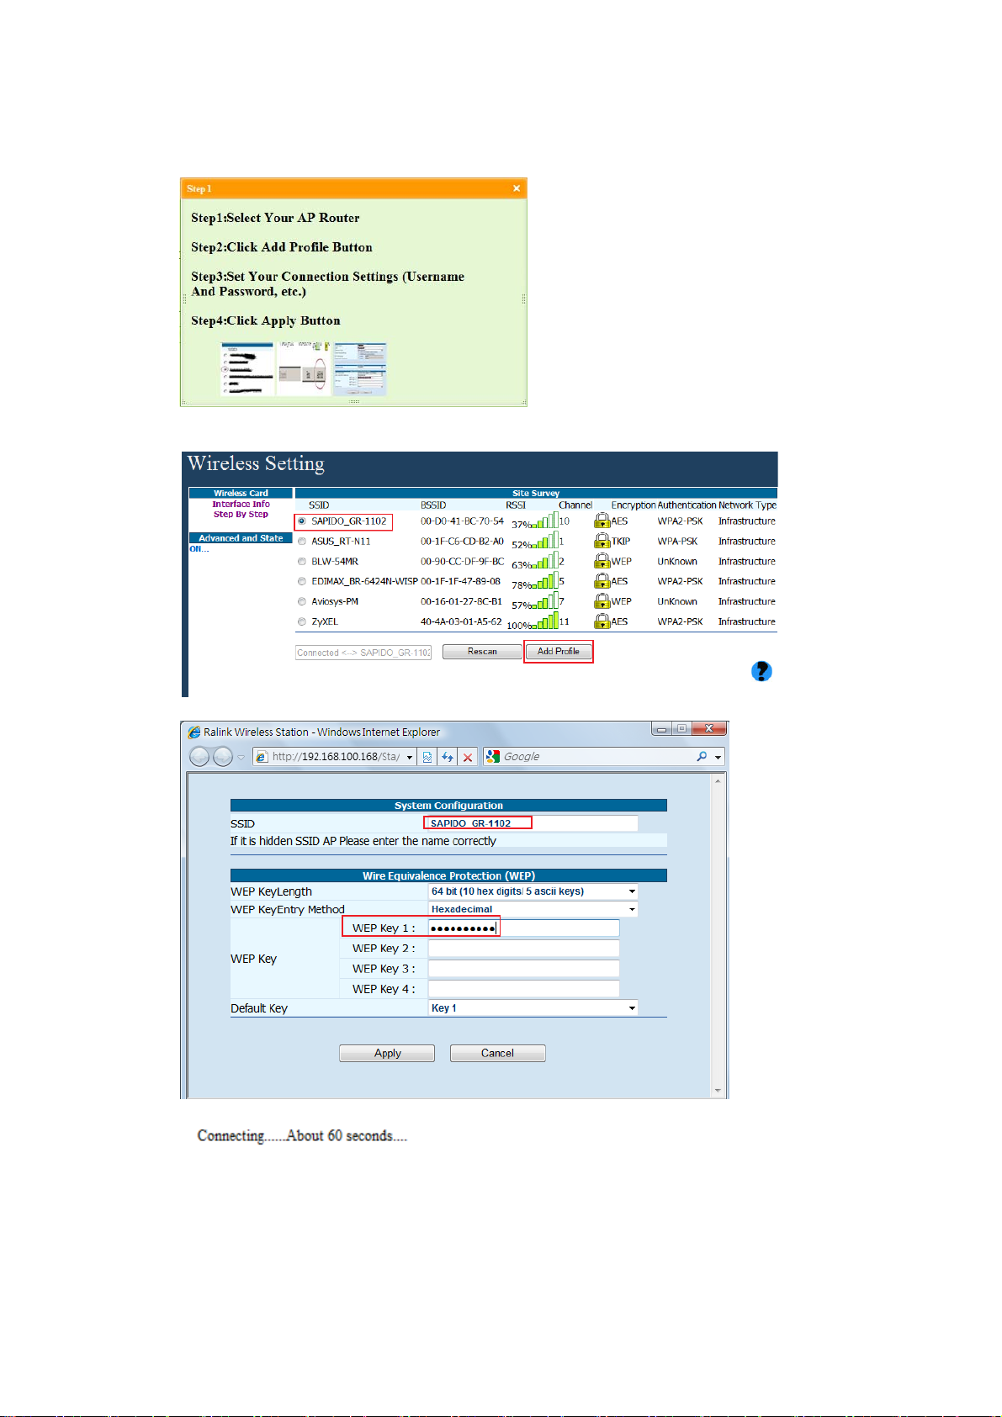Open the Interface Info menu link

coord(241,505)
